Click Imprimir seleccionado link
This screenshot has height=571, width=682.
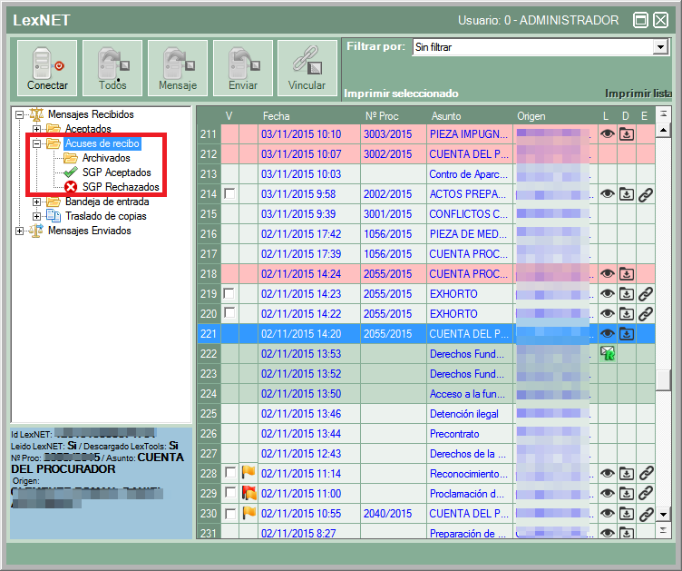(401, 94)
